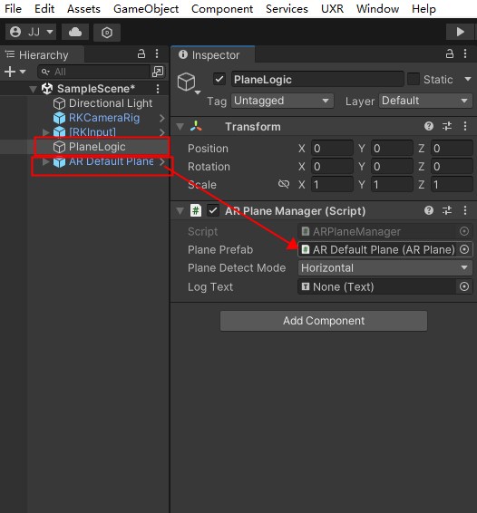Open the UXR menu
The image size is (477, 513).
point(332,9)
